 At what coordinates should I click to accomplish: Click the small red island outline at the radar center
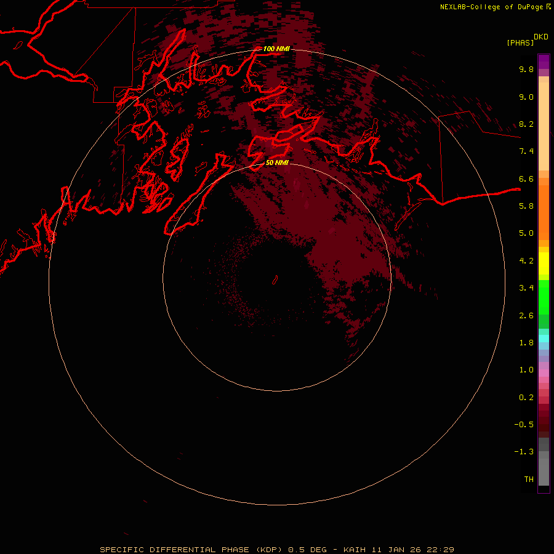click(275, 280)
